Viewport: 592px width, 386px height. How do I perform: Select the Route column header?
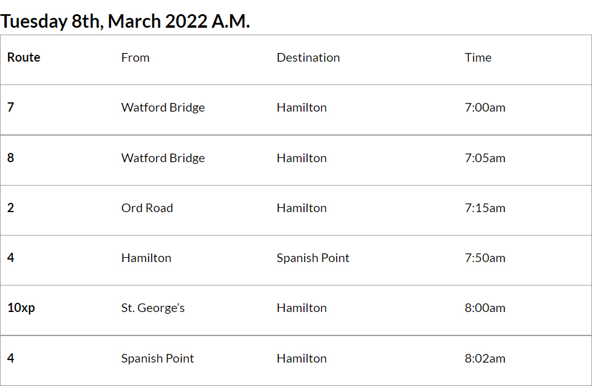(24, 57)
